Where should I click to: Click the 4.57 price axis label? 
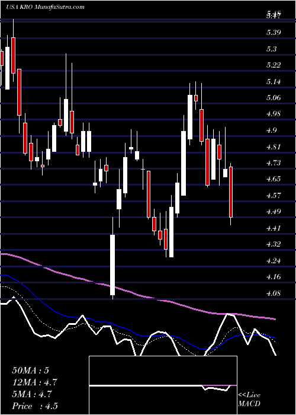274,195
